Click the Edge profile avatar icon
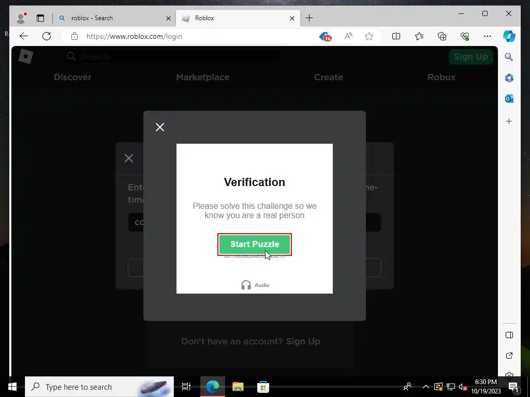530x397 pixels. 21,18
